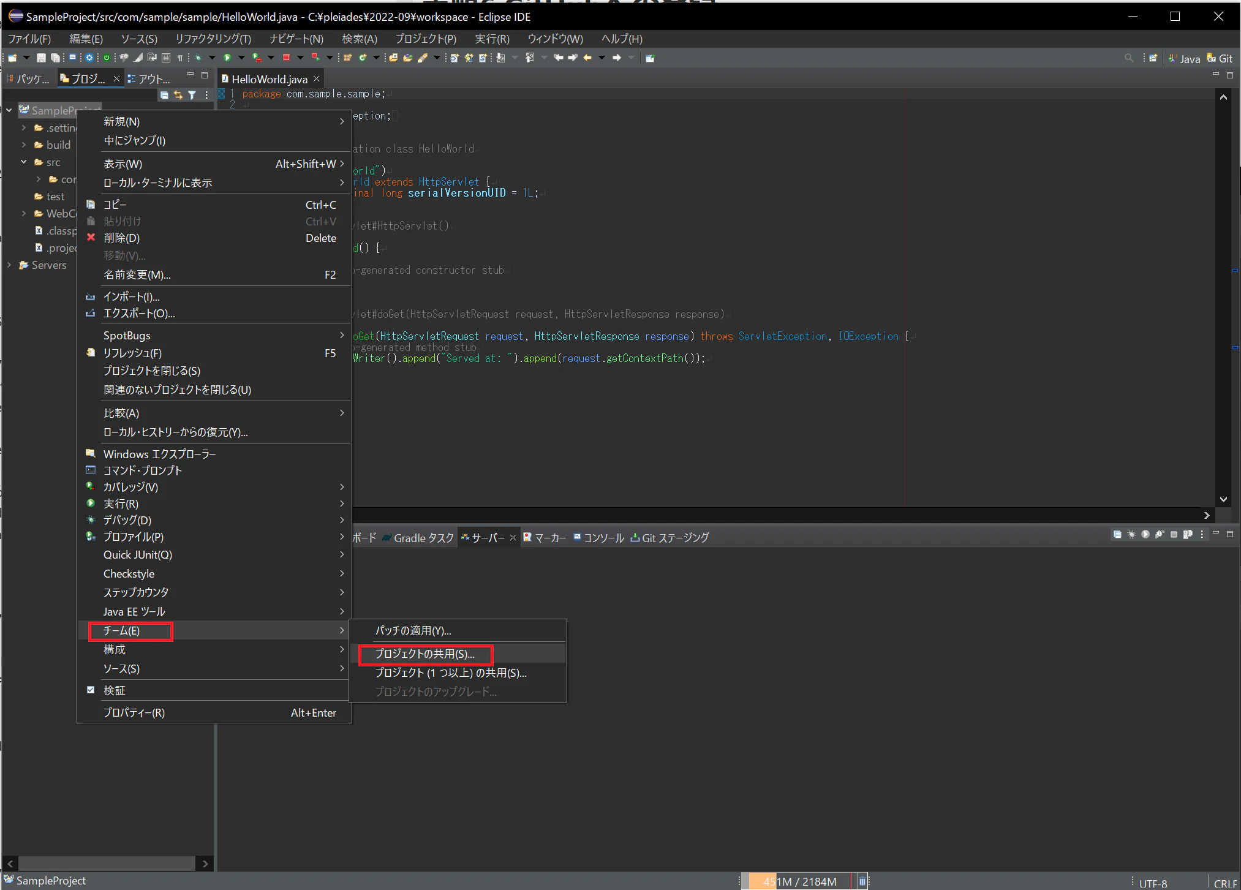The height and width of the screenshot is (890, 1241).
Task: Click heap memory usage bar in status bar
Action: (799, 881)
